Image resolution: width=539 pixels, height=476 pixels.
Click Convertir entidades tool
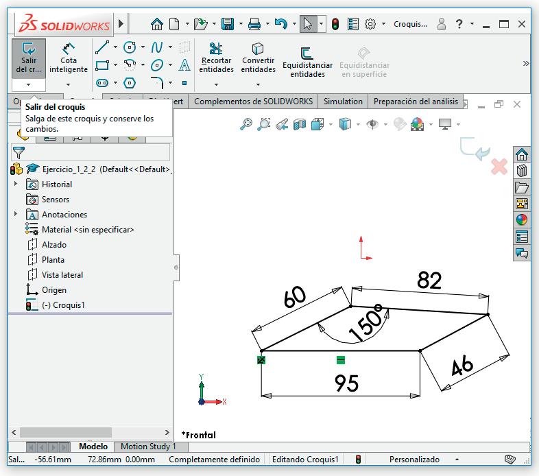tap(258, 58)
